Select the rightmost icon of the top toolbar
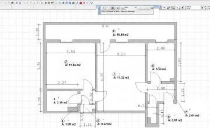Image resolution: width=210 pixels, height=128 pixels. (x=92, y=3)
